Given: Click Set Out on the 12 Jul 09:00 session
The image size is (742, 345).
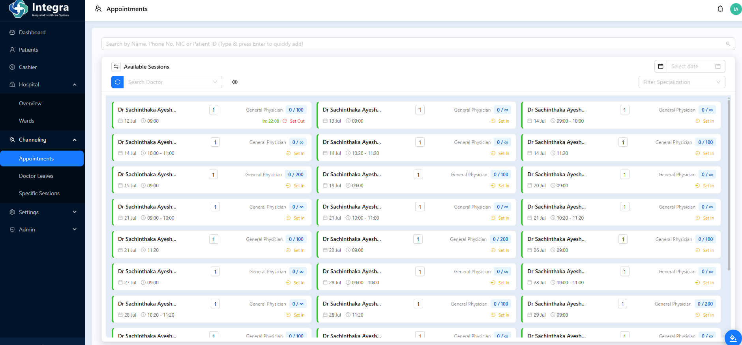Looking at the screenshot, I should 294,121.
